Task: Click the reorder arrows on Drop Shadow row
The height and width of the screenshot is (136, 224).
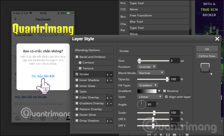Action: coord(107,121)
